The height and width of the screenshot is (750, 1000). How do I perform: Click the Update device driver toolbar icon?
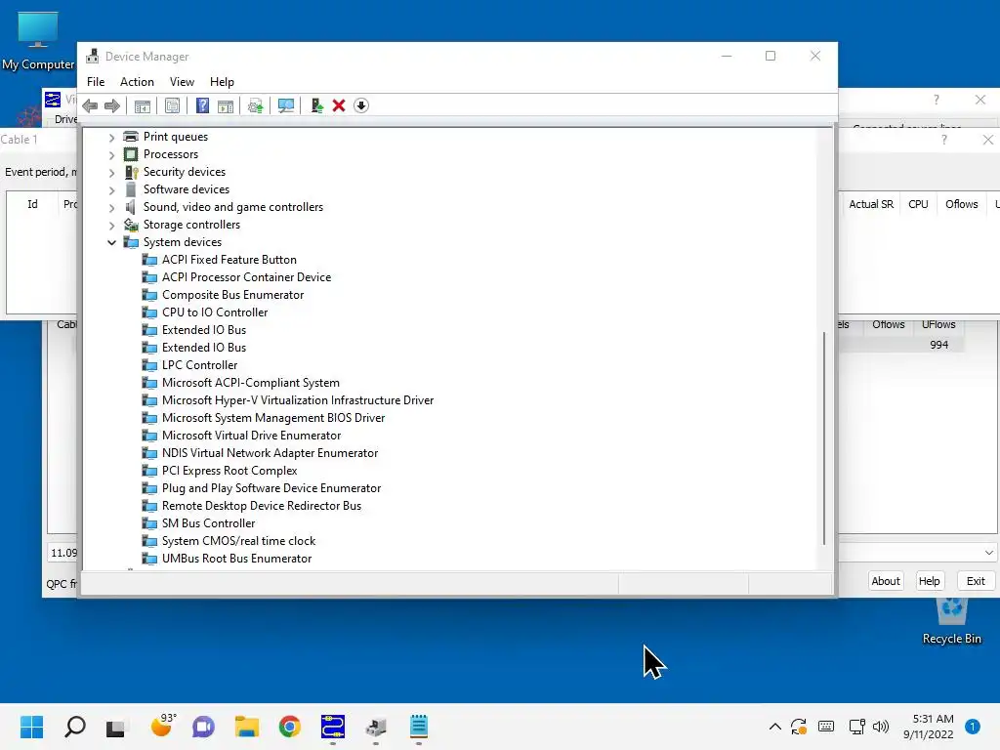pyautogui.click(x=256, y=105)
